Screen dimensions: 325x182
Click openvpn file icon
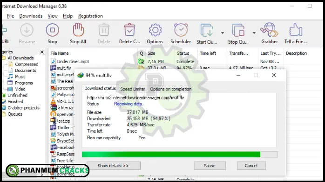53,114
